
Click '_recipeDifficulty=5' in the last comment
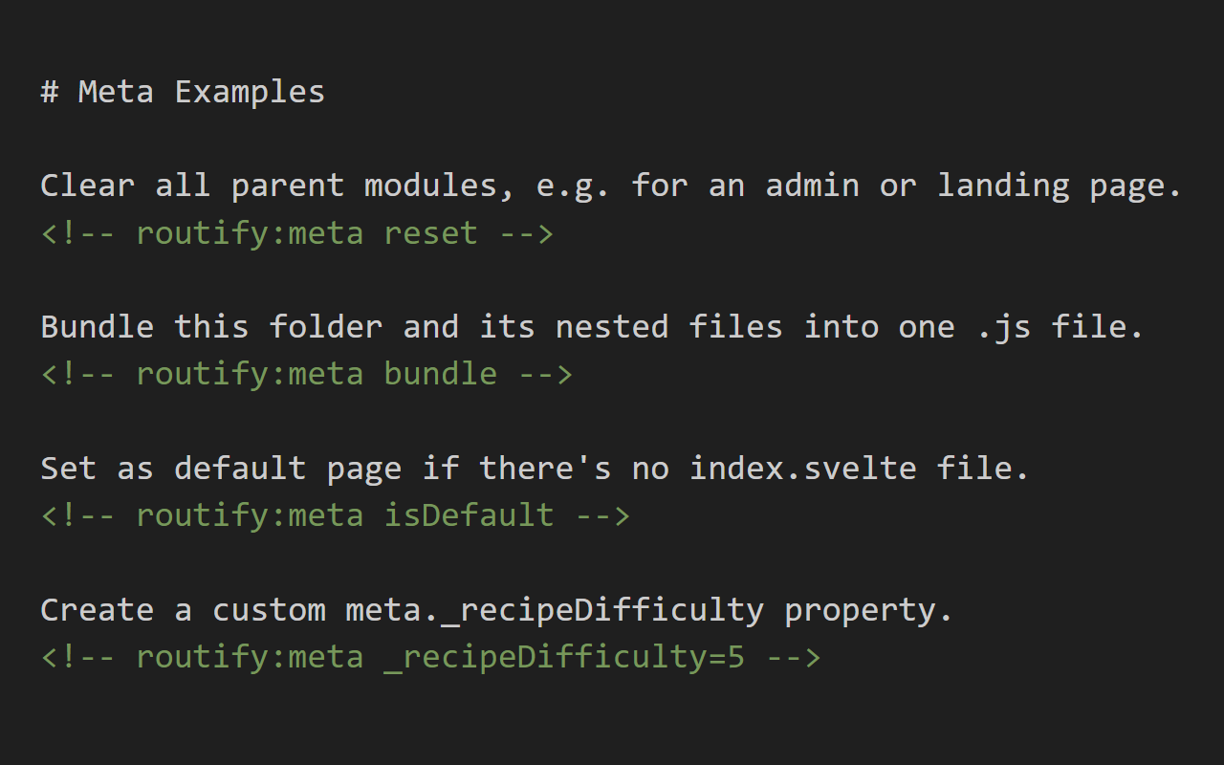click(564, 657)
